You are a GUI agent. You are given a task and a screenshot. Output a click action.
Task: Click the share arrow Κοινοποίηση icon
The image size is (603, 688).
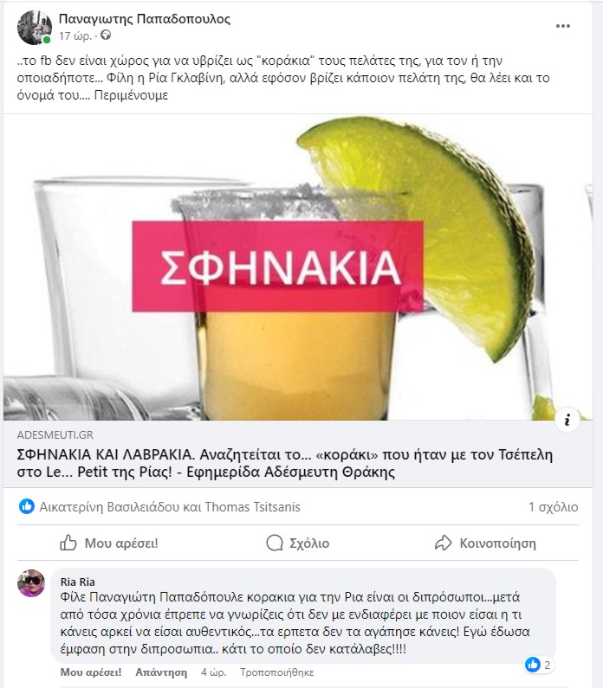pos(443,543)
